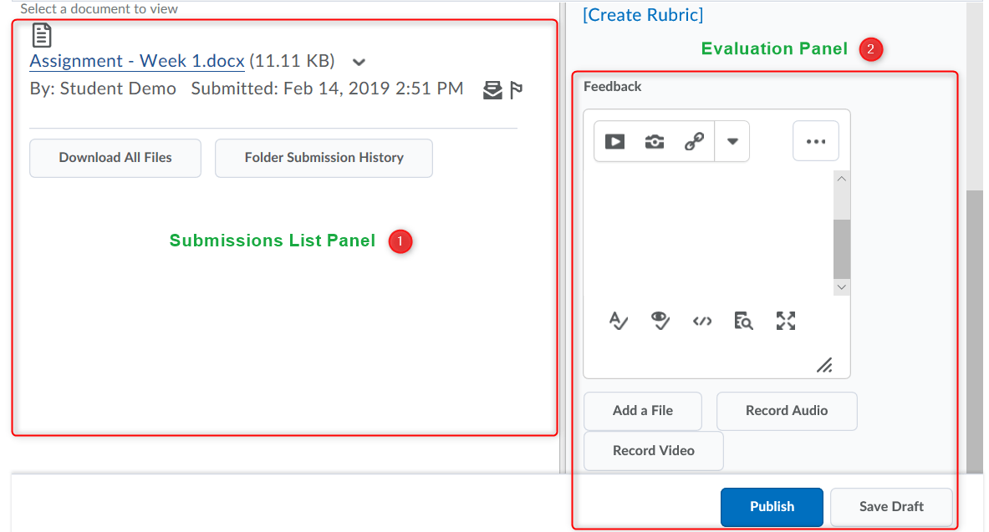Click the Download All Files button
The width and height of the screenshot is (989, 532).
click(115, 158)
